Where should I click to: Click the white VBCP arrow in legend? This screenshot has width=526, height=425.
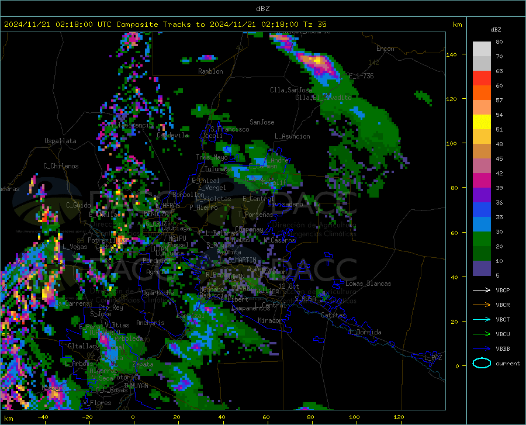pyautogui.click(x=482, y=290)
